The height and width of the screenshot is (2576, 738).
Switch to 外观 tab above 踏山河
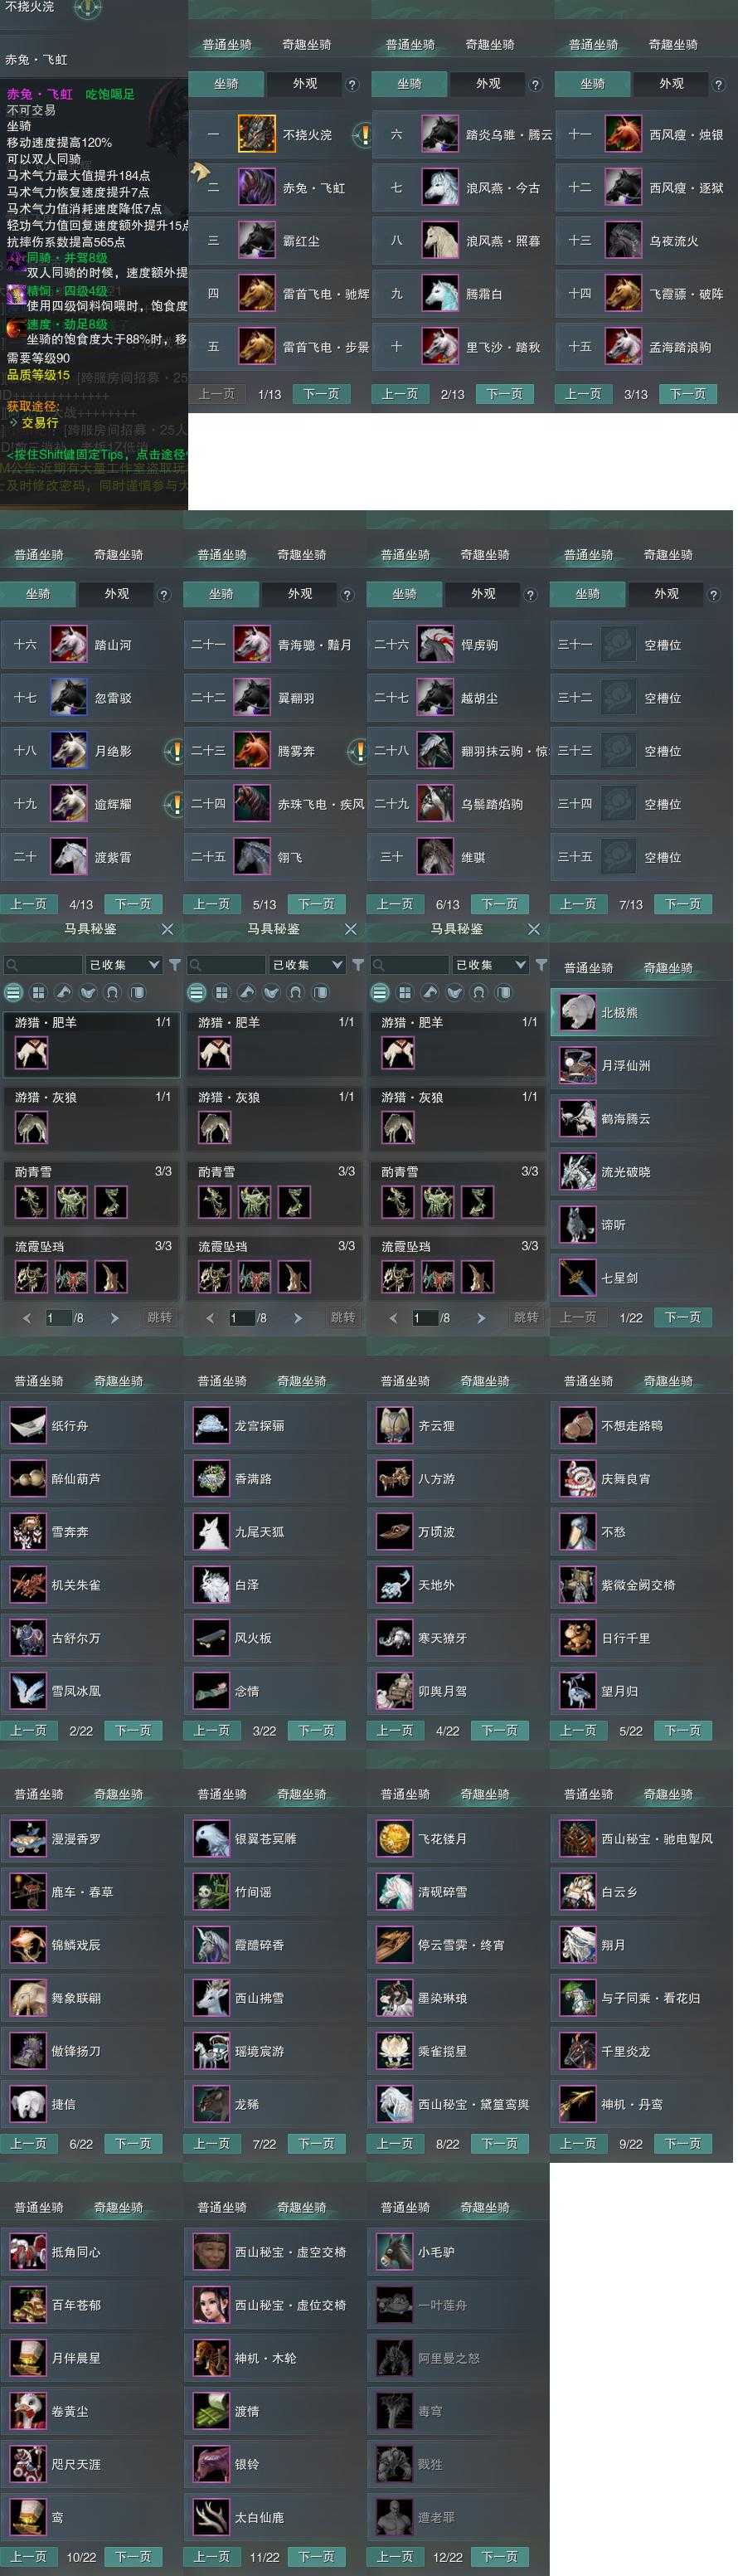click(x=116, y=594)
